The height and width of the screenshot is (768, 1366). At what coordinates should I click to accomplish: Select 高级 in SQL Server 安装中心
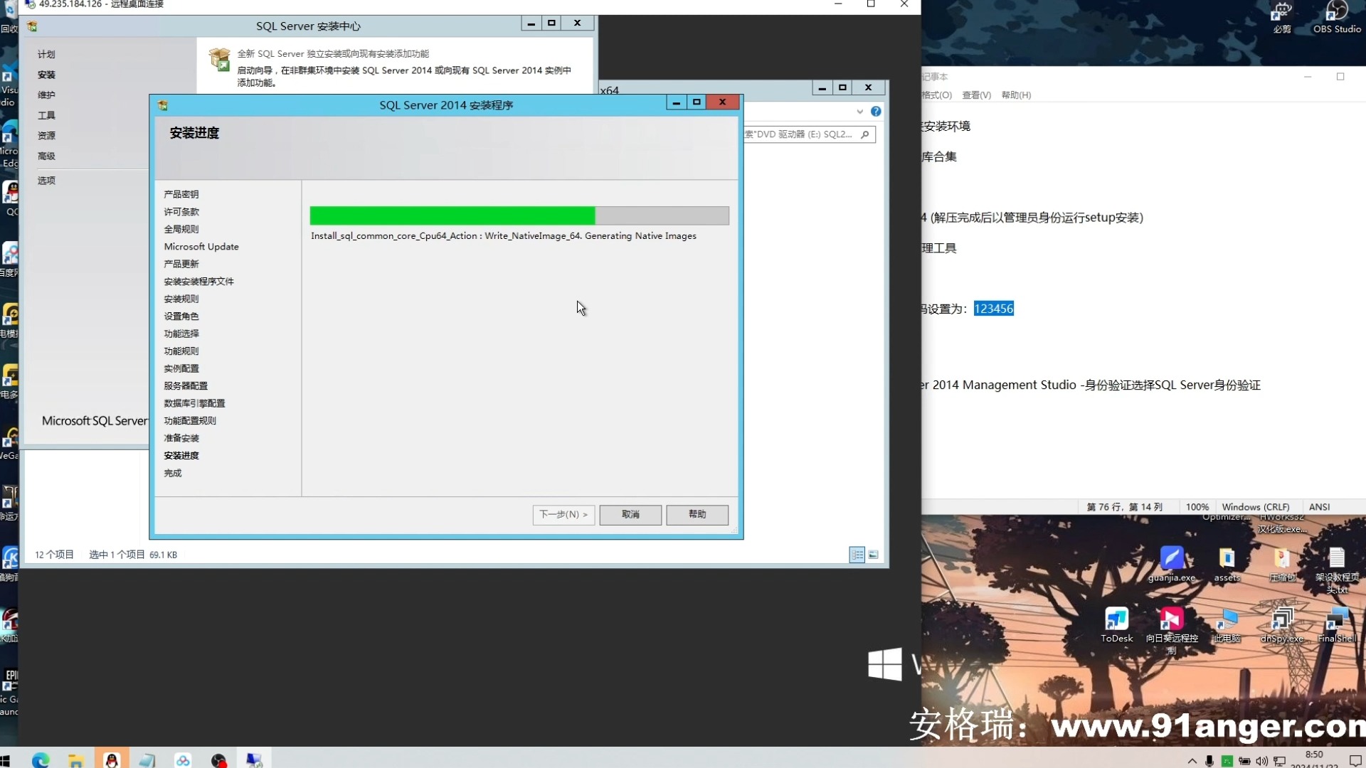click(46, 156)
